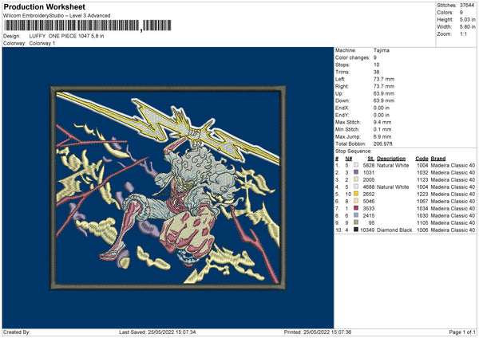Click the 'Page 1 of 1' indicator
The height and width of the screenshot is (338, 479).
coord(462,332)
